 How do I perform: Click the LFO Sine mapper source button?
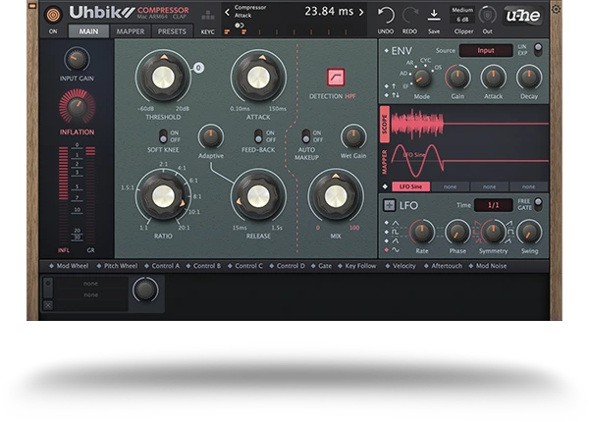click(x=412, y=186)
